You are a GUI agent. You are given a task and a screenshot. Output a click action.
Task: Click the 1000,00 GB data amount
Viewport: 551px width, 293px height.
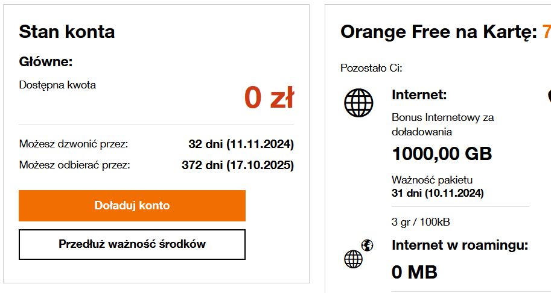[442, 154]
